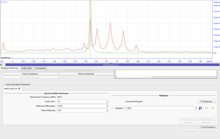Switch to the Profile Table tab
The width and height of the screenshot is (220, 139).
click(x=26, y=68)
